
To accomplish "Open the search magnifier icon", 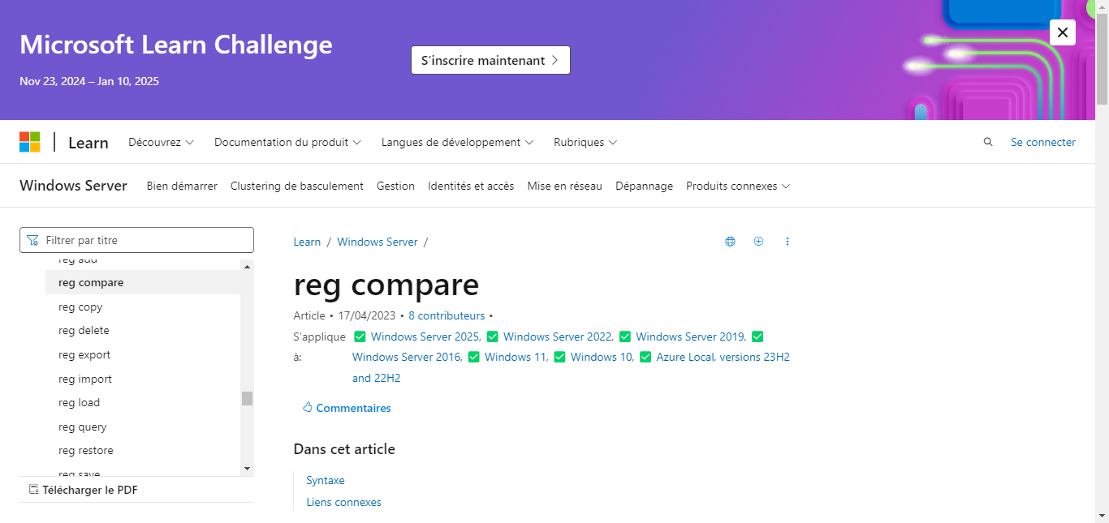I will [x=988, y=142].
